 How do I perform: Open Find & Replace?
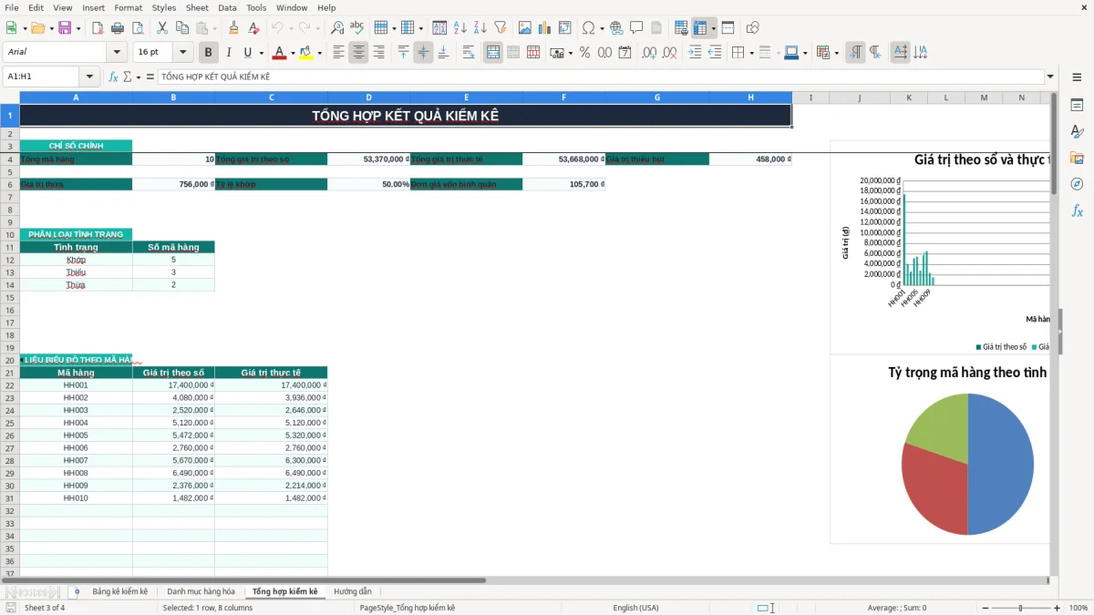coord(337,28)
